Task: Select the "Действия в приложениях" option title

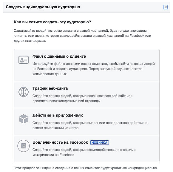Action: click(x=58, y=115)
